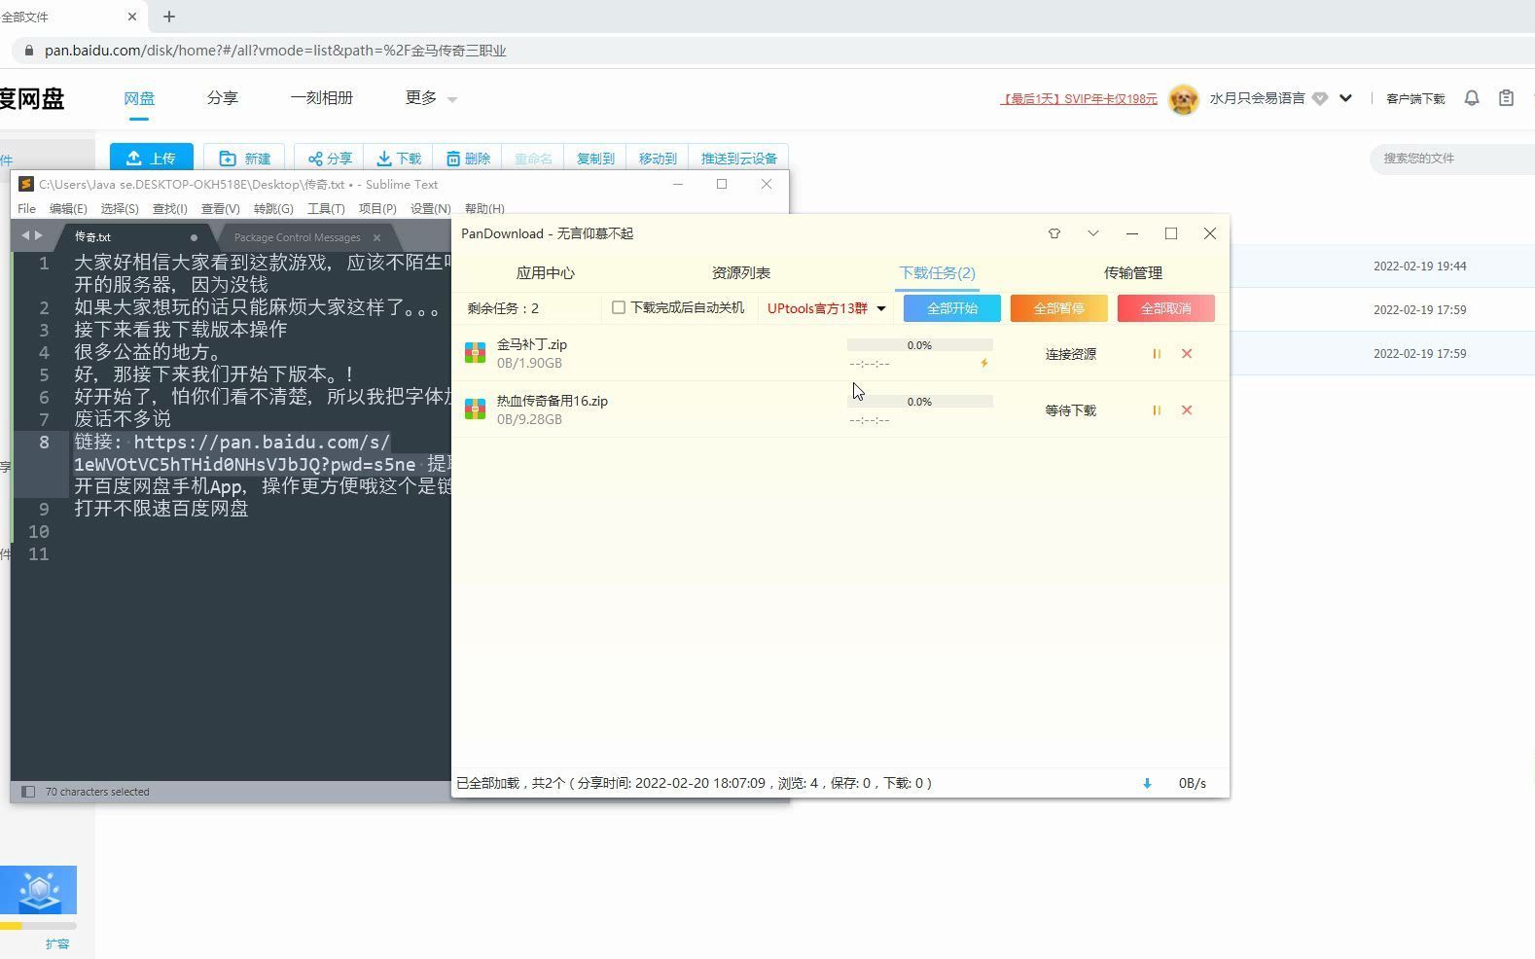Click the 全部取消 button
The height and width of the screenshot is (959, 1535).
pos(1166,308)
